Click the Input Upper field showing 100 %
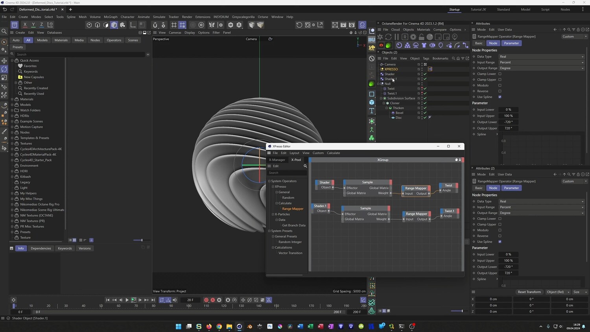This screenshot has height=332, width=590. 508,116
